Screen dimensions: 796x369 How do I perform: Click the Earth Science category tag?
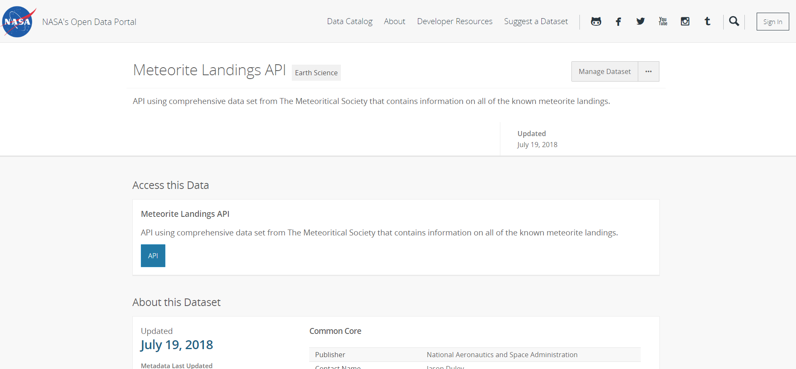(x=316, y=73)
